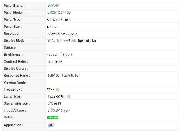This screenshot has width=179, height=133.
Task: Click the Normally Black display mode text
Action: coord(66,41)
